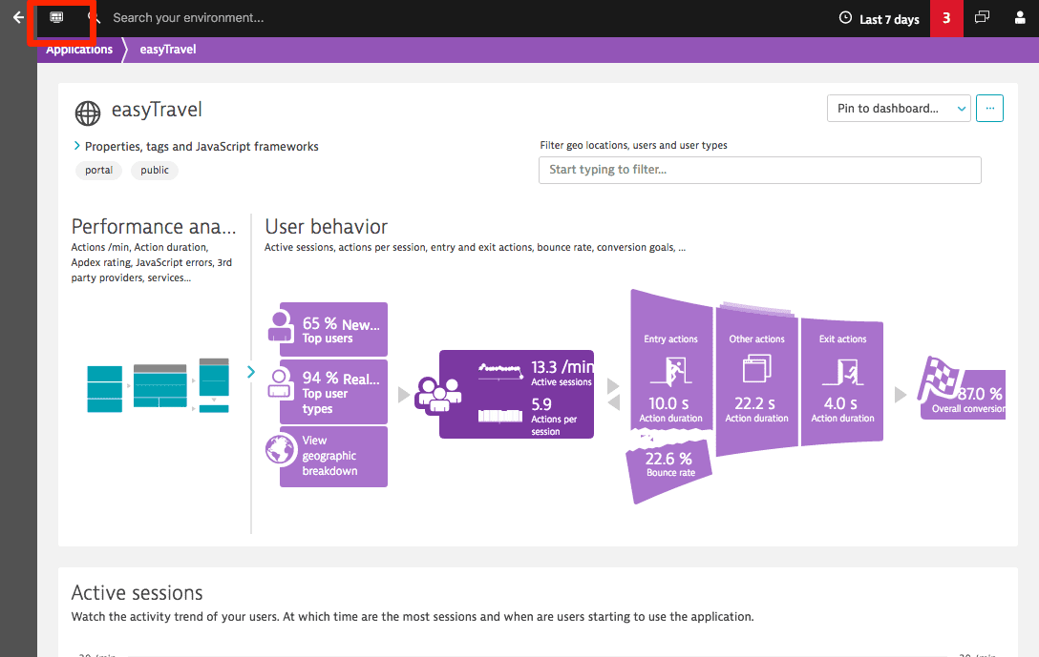This screenshot has height=657, width=1039.
Task: Open the 13.3 /min Active sessions metric
Action: point(562,373)
